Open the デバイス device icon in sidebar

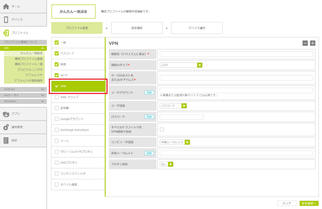(6, 19)
